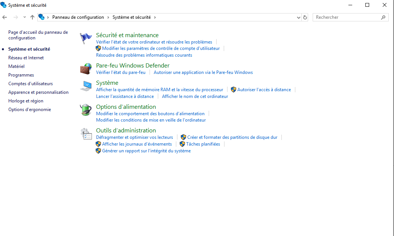This screenshot has width=394, height=236.
Task: Click the Système computer monitor icon
Action: 86,86
